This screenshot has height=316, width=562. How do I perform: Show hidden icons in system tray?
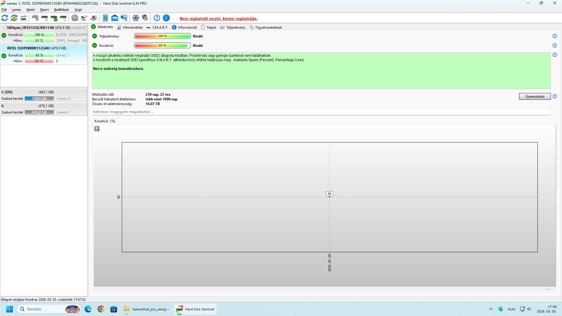pyautogui.click(x=491, y=309)
